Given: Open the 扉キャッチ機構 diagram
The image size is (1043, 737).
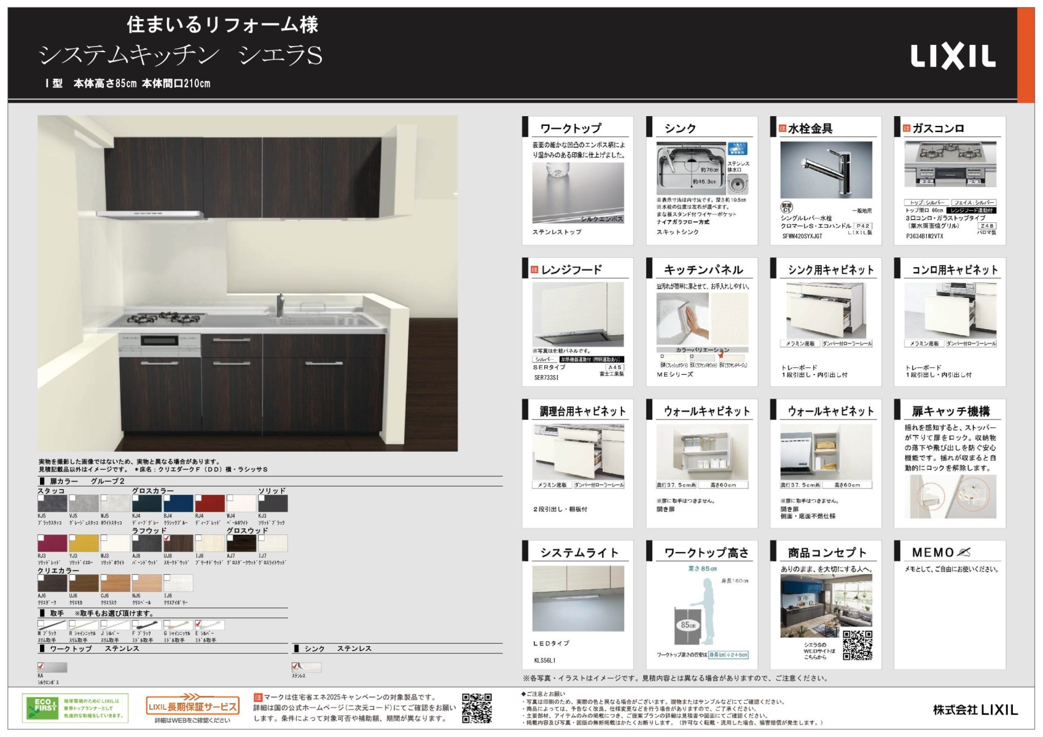Looking at the screenshot, I should pos(950,496).
